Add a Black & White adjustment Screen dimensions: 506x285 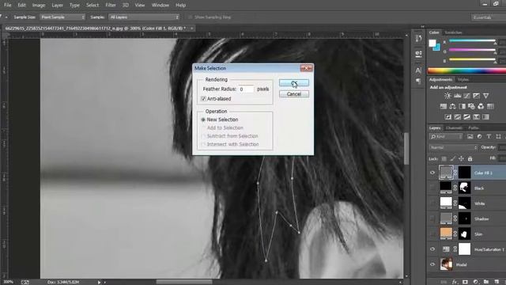pyautogui.click(x=462, y=106)
